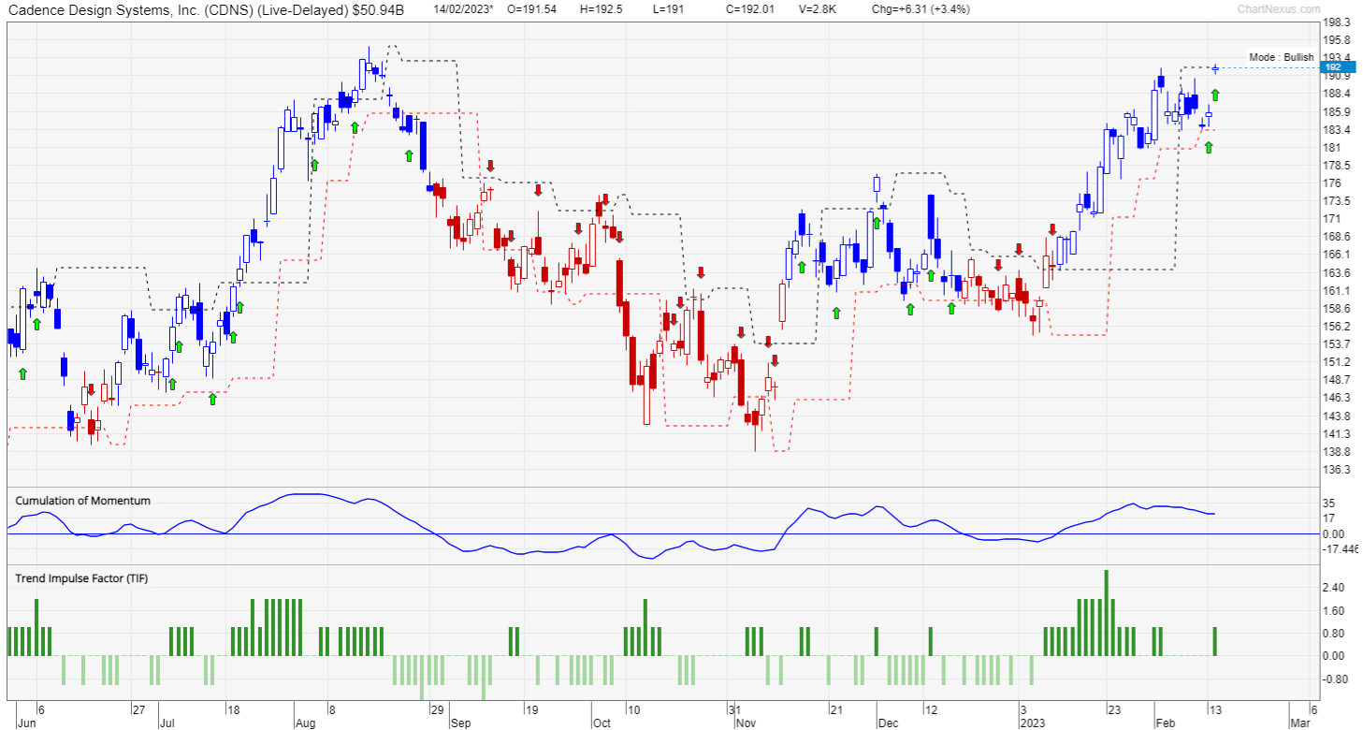Click the 31 date tick label
The width and height of the screenshot is (1363, 730).
coord(735,708)
